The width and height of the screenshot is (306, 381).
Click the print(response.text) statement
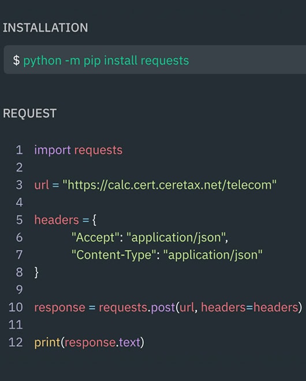[x=89, y=342]
